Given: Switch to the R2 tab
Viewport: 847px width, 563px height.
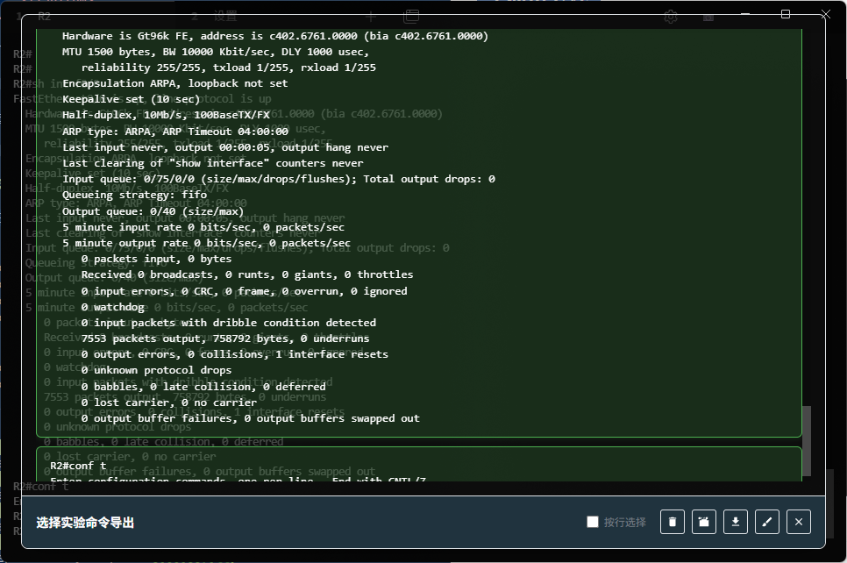Looking at the screenshot, I should [x=44, y=17].
